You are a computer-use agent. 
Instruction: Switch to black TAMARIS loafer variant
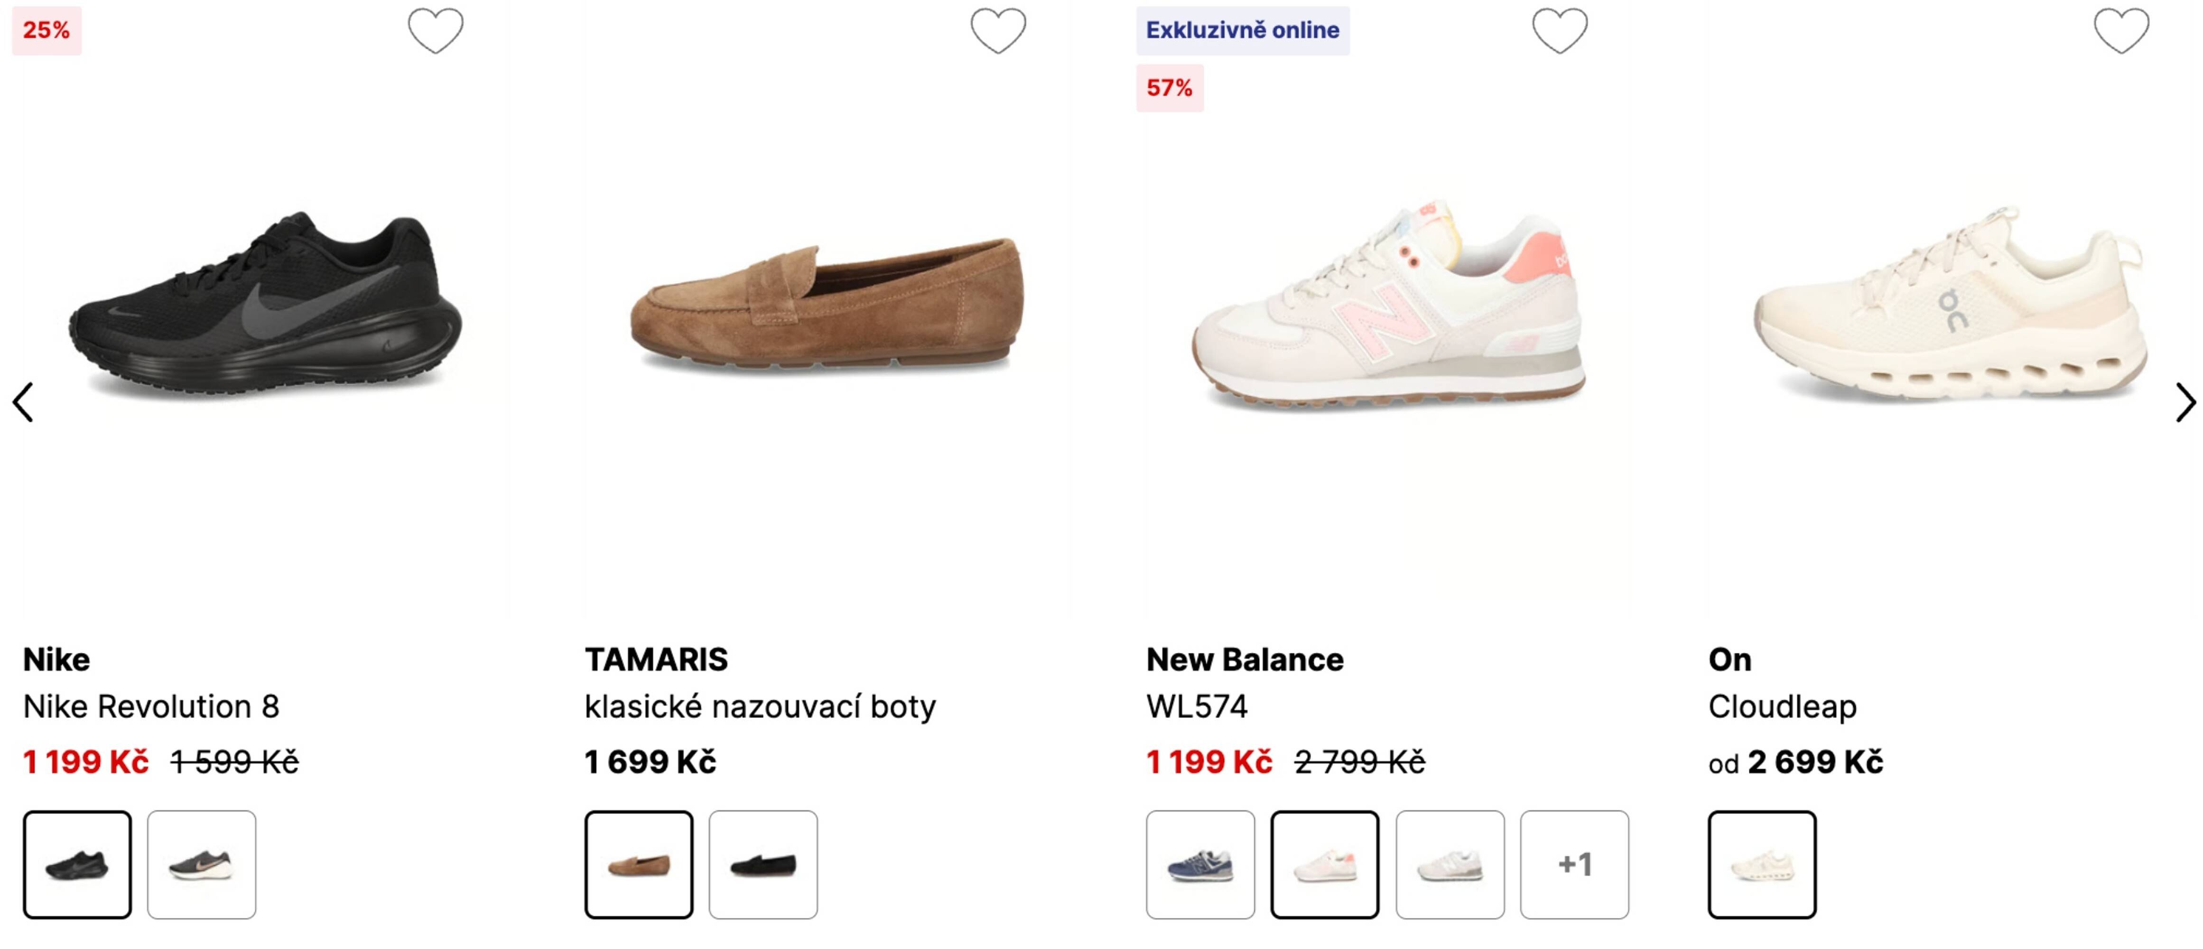point(763,865)
